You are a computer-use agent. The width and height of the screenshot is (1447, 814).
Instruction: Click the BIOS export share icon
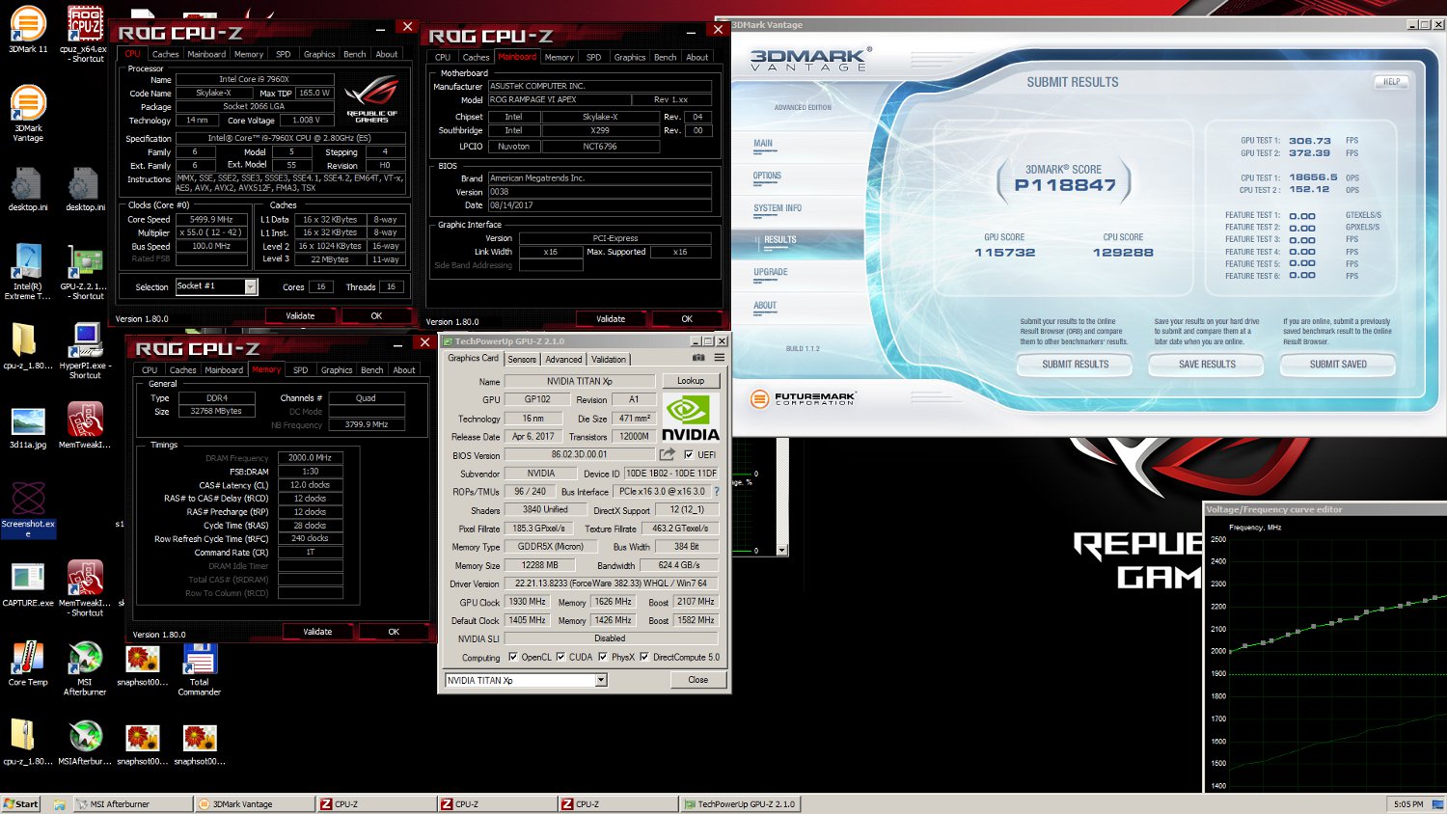[x=667, y=454]
